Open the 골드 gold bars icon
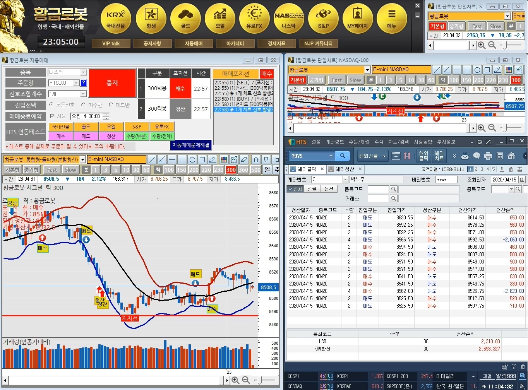528x390 pixels. 185,19
